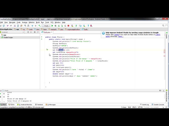Viewport: 169px width, 126px height.
Task: Click the Up stack trace arrow in Run panel
Action: [x=4, y=94]
